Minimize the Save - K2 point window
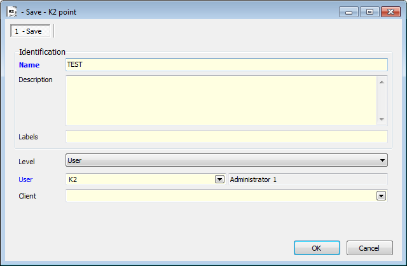This screenshot has height=266, width=407. (348, 12)
